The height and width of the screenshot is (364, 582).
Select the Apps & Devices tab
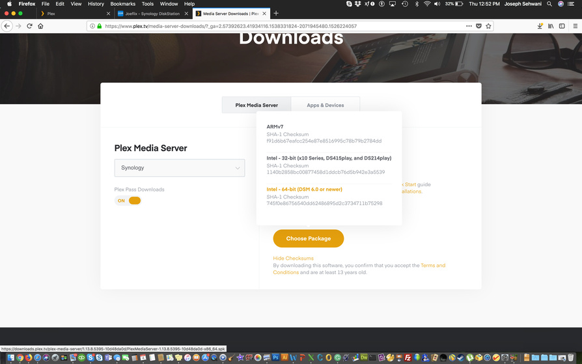tap(325, 105)
